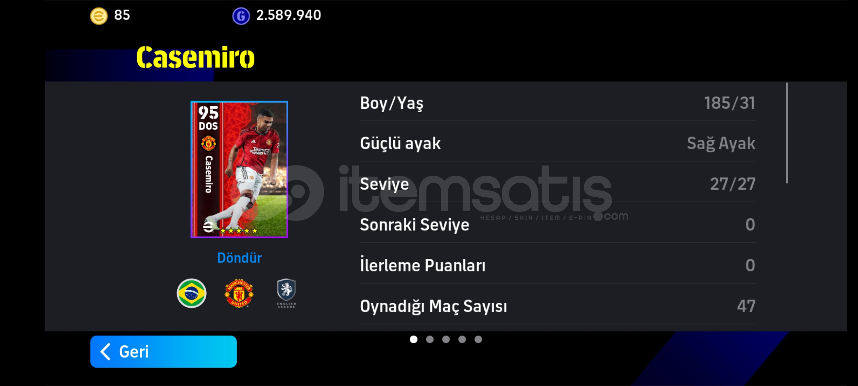This screenshot has height=386, width=858.
Task: Go to the fifth page indicator dot
Action: point(478,339)
